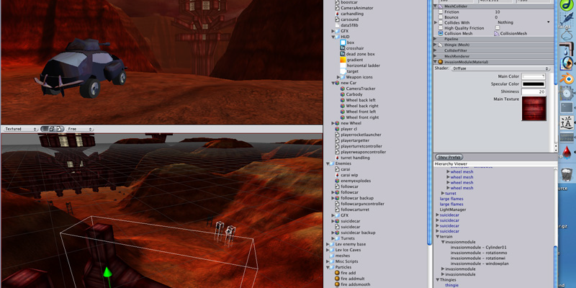The image size is (576, 288).
Task: Click the Show Prefab button
Action: (x=449, y=156)
